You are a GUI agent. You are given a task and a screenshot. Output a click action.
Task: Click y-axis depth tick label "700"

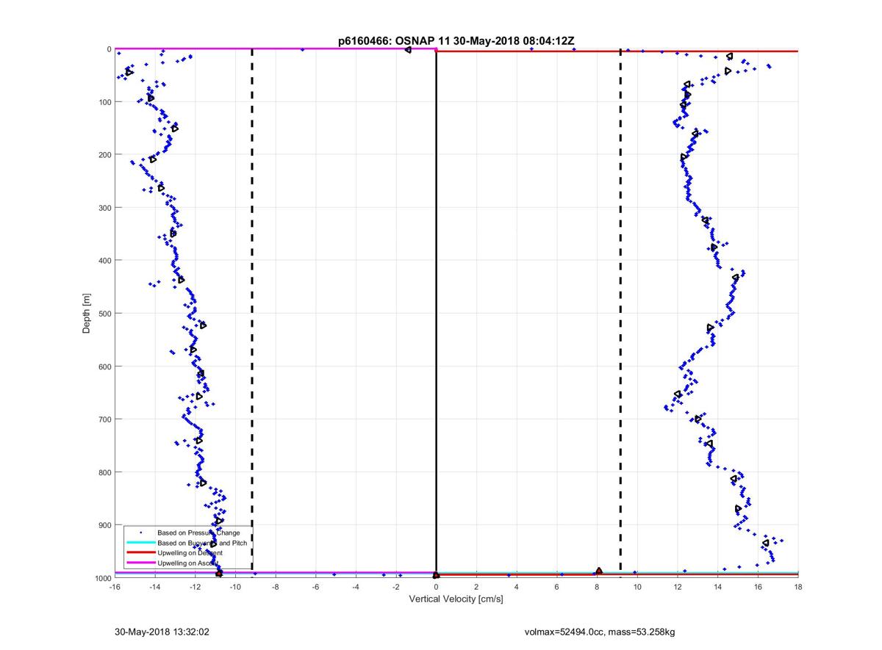[x=104, y=419]
